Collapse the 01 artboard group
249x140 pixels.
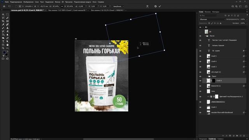coord(203,27)
